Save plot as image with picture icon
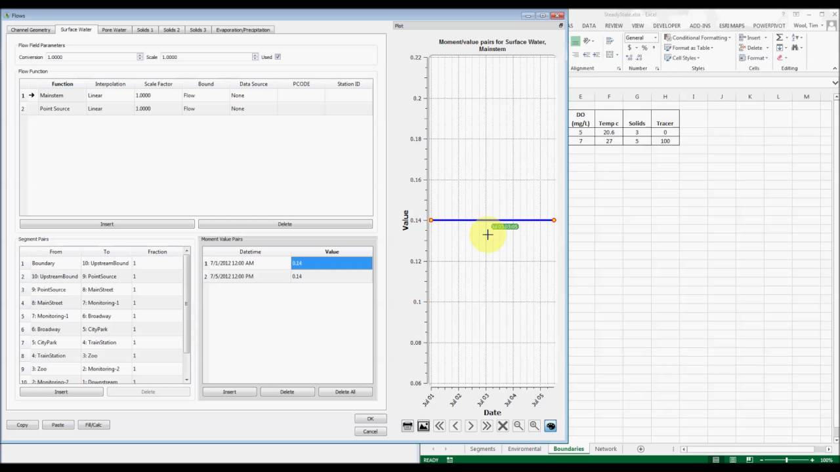840x472 pixels. (423, 426)
